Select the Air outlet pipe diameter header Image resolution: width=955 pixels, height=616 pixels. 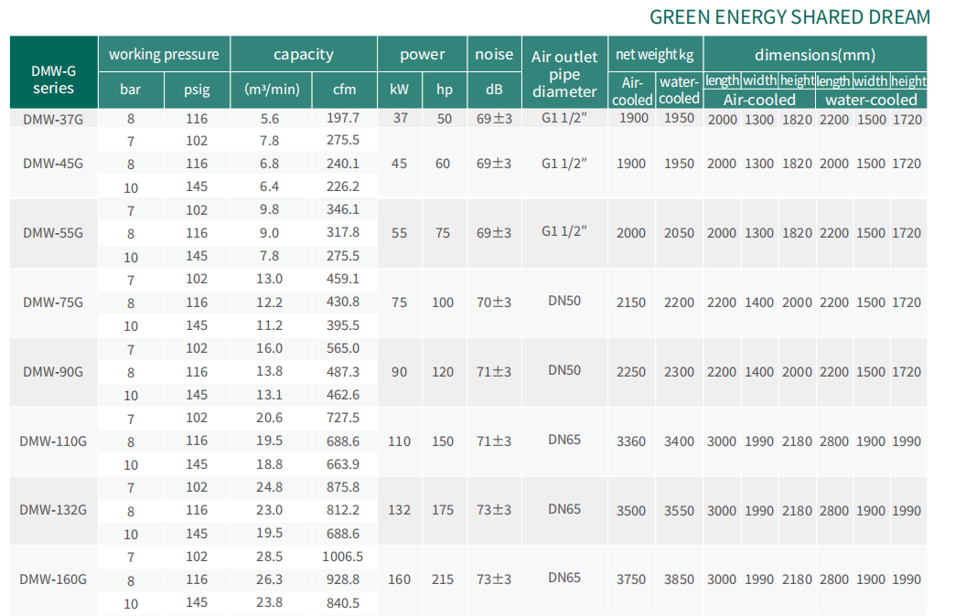click(564, 73)
